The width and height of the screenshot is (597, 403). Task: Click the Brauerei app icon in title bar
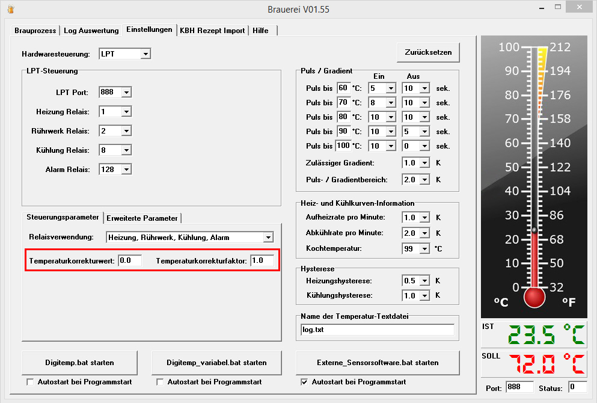tap(10, 10)
